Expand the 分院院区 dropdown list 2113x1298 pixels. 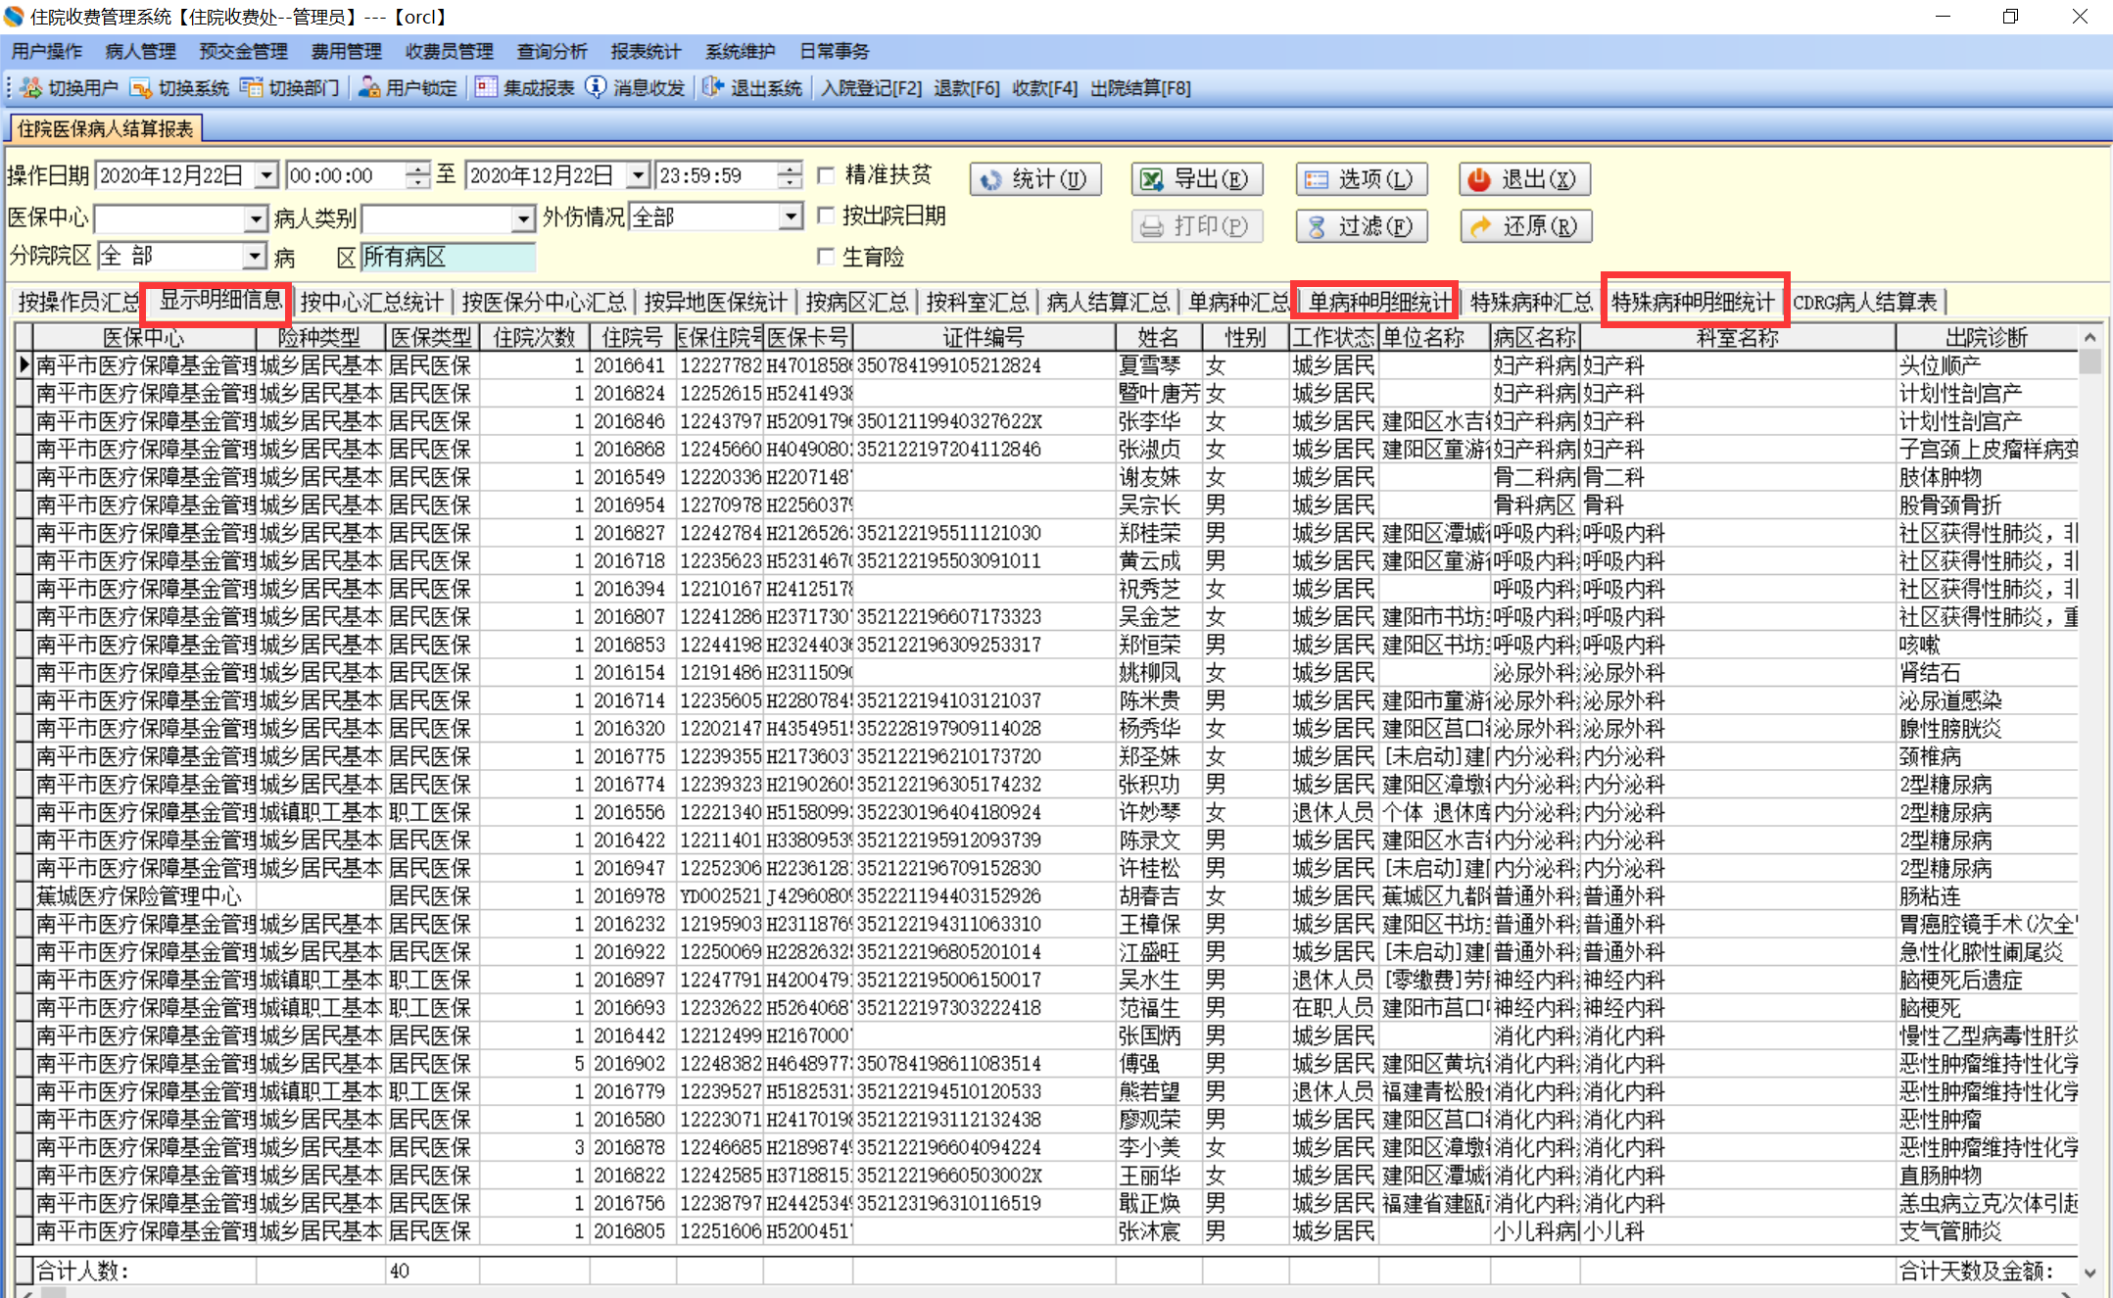coord(255,257)
